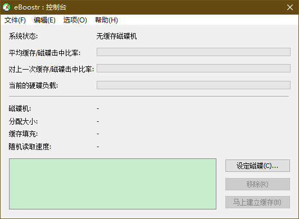
Task: Open the 编辑(E) menu
Action: click(x=44, y=20)
